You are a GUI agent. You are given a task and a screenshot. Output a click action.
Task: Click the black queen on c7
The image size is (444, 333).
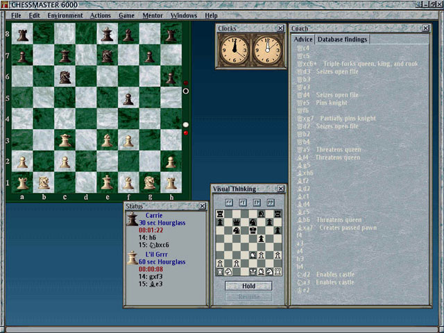[65, 55]
